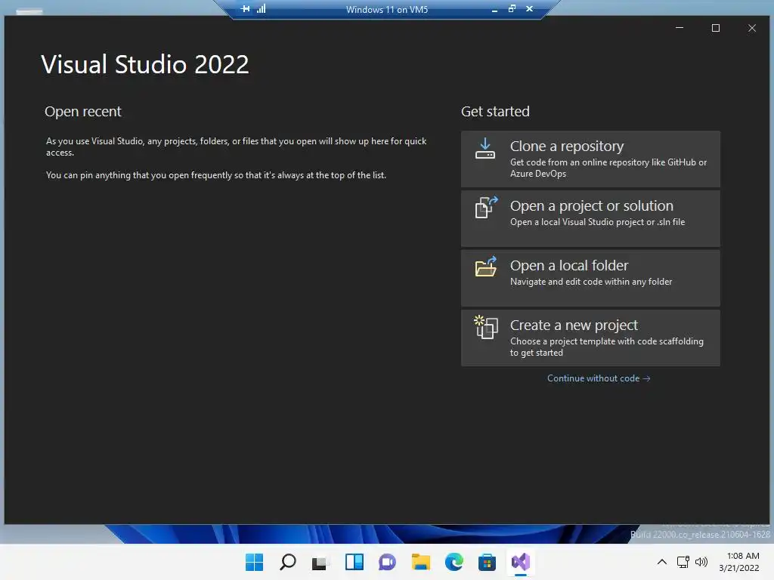Click Windows 11 on VM5 title label
This screenshot has width=774, height=580.
tap(386, 9)
